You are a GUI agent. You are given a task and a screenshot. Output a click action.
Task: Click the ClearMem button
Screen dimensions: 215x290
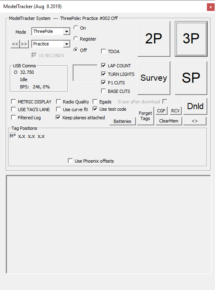click(x=169, y=121)
